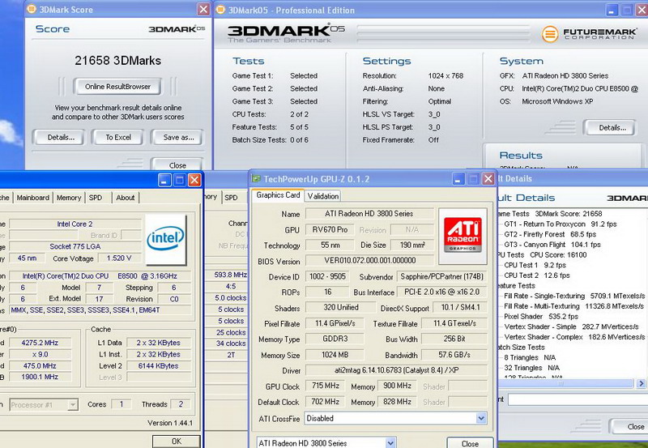
Task: Click the 3DMark05 title bar icon
Action: 221,10
